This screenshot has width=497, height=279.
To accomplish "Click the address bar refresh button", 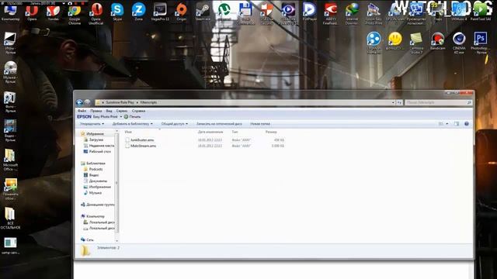I will [399, 102].
